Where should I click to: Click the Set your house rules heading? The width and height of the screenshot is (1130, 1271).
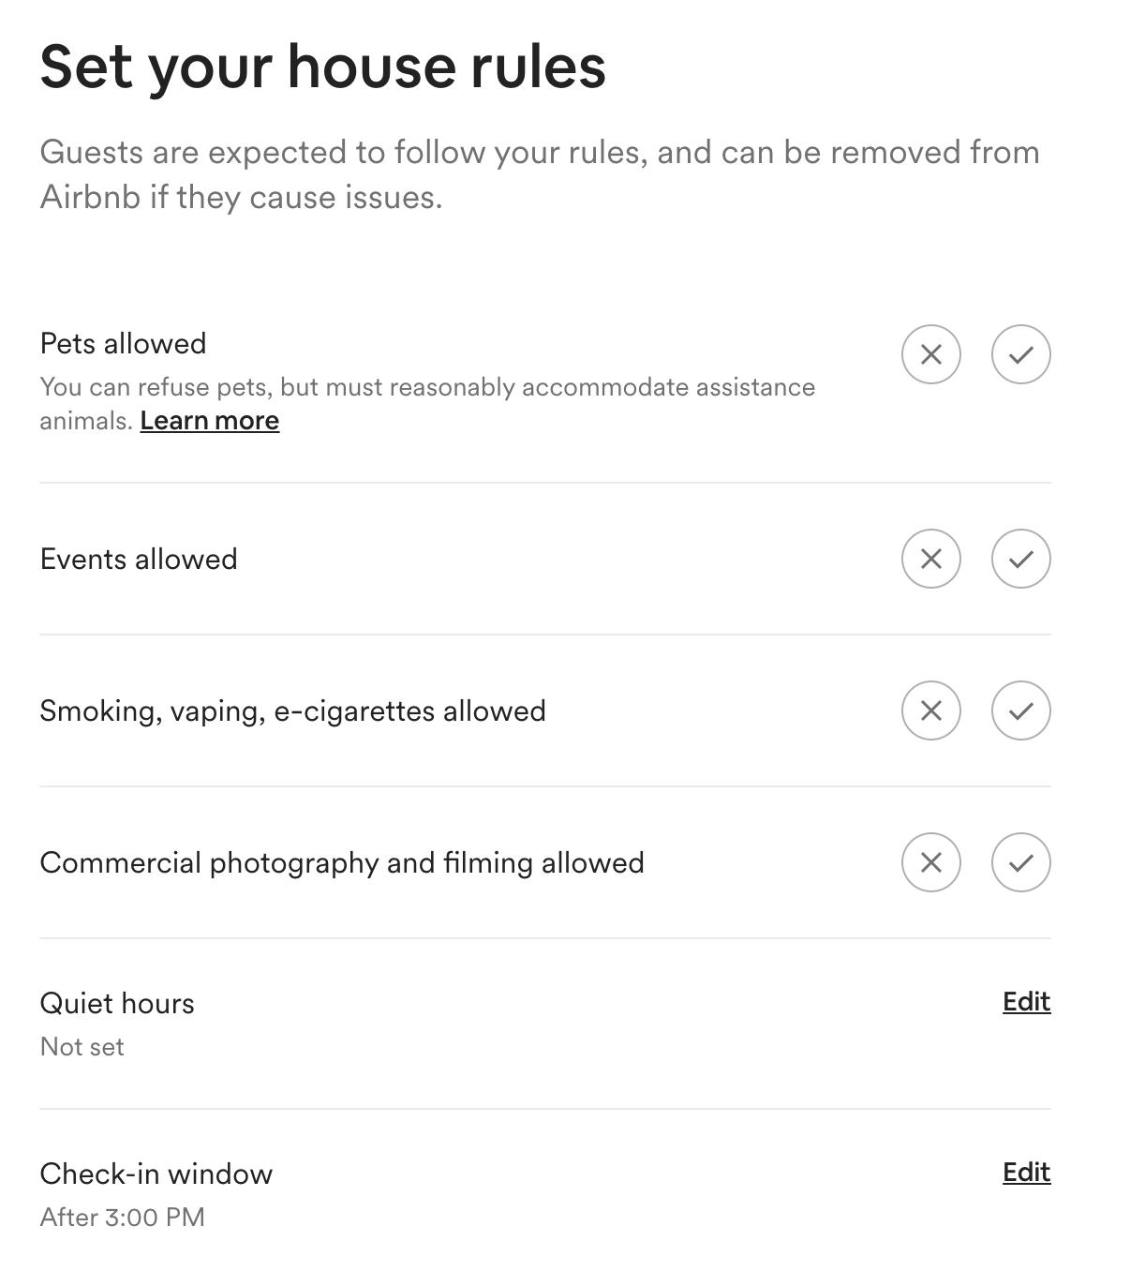click(323, 66)
